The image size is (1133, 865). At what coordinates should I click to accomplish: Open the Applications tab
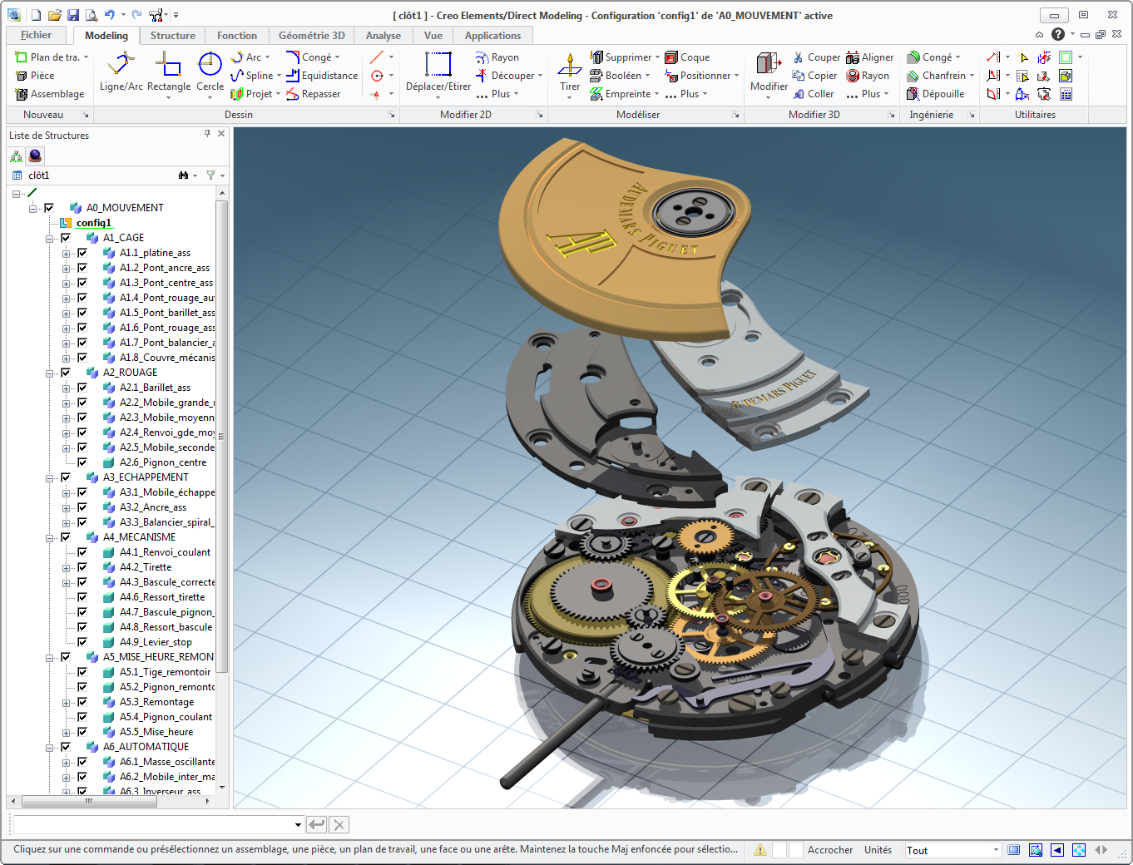[492, 36]
